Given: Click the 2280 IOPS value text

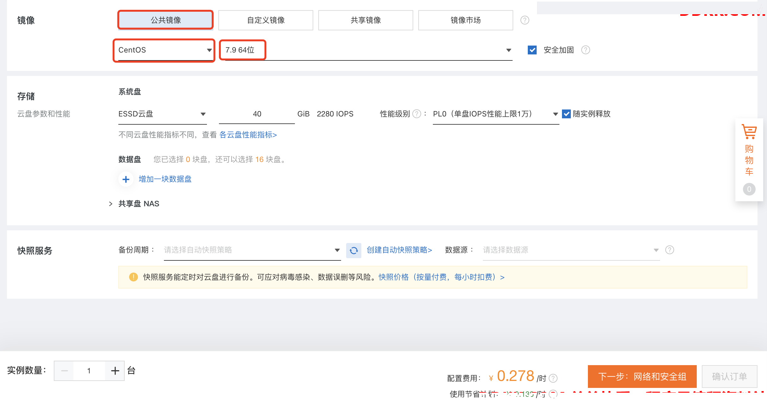Looking at the screenshot, I should pyautogui.click(x=335, y=114).
